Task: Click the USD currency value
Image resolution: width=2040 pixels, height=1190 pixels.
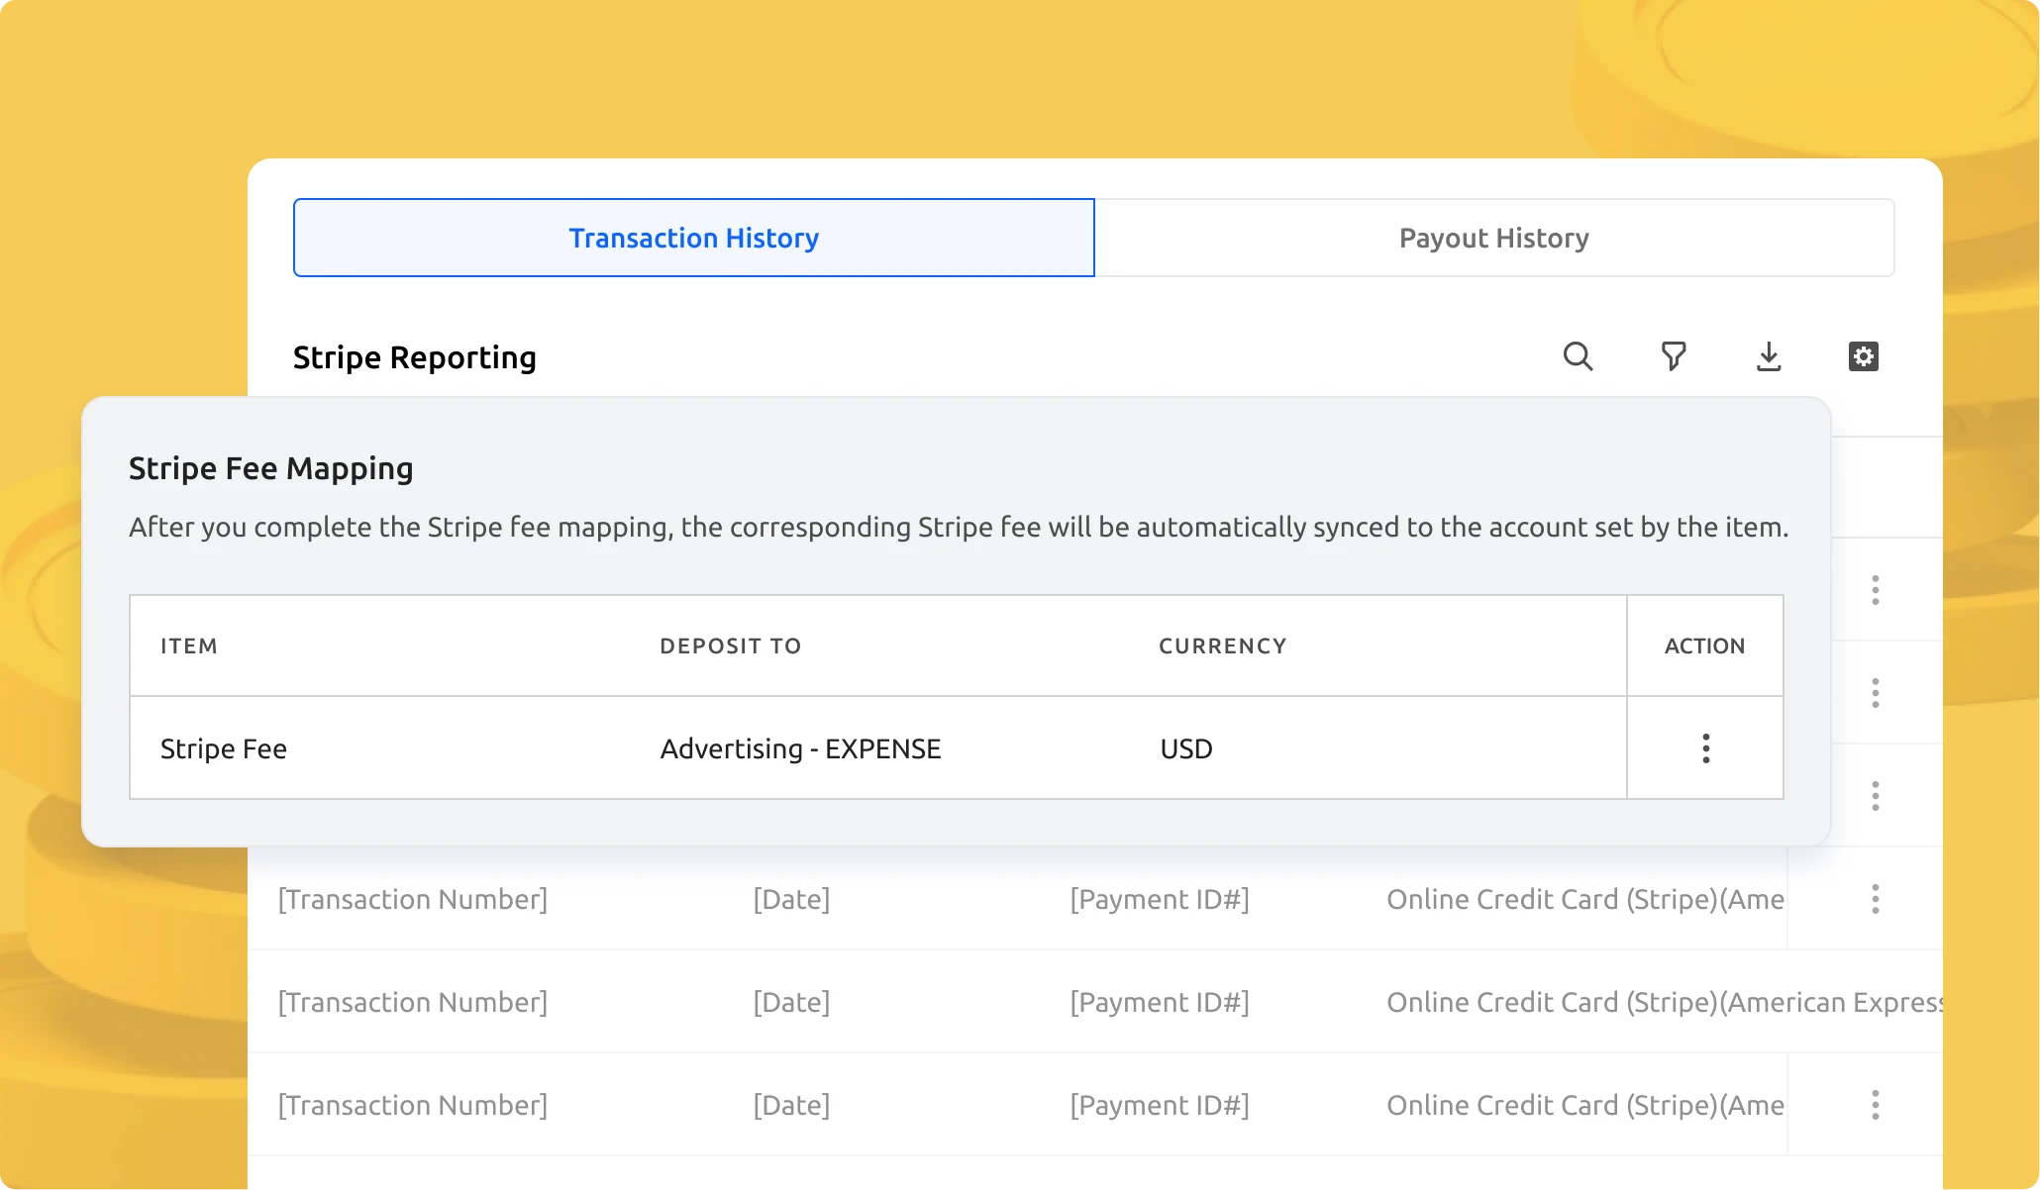Action: click(x=1186, y=748)
